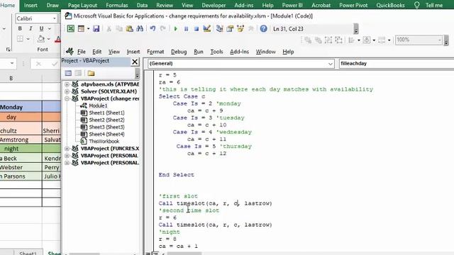
Task: Select Sheet4 (Sheet4) in project tree
Action: (x=106, y=134)
